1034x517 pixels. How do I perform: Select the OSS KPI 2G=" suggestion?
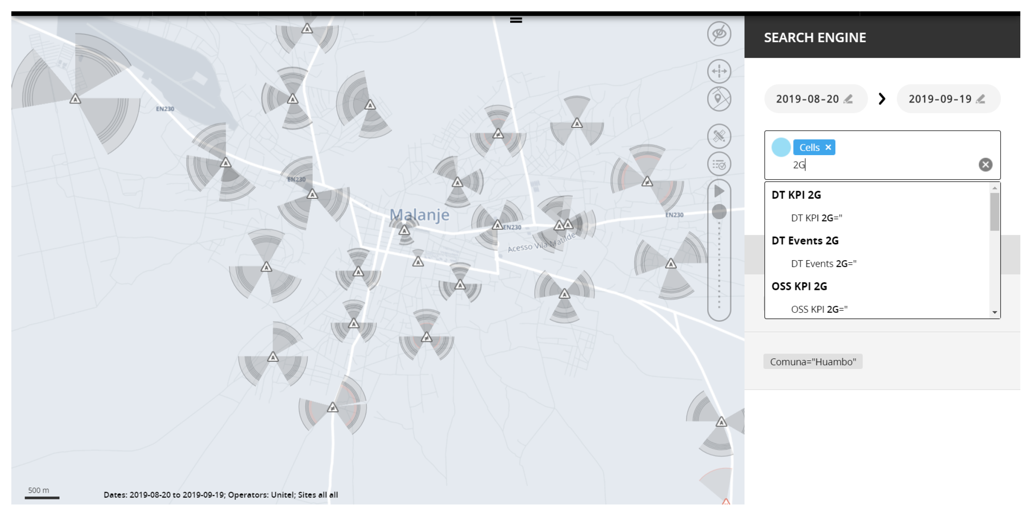(819, 309)
